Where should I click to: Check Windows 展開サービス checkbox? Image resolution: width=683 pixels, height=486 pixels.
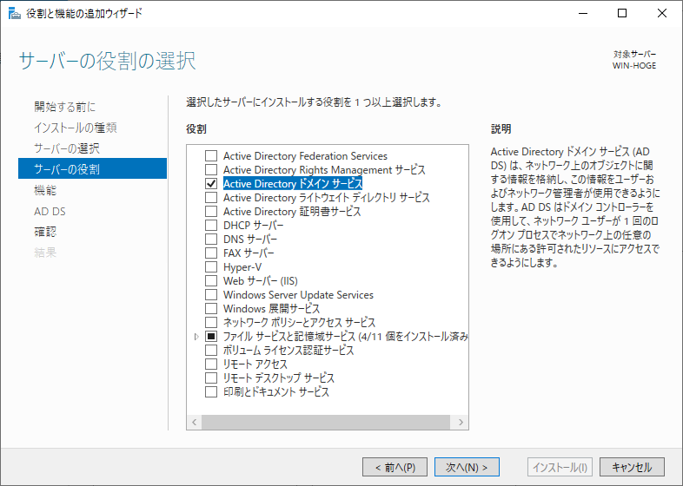coord(211,308)
